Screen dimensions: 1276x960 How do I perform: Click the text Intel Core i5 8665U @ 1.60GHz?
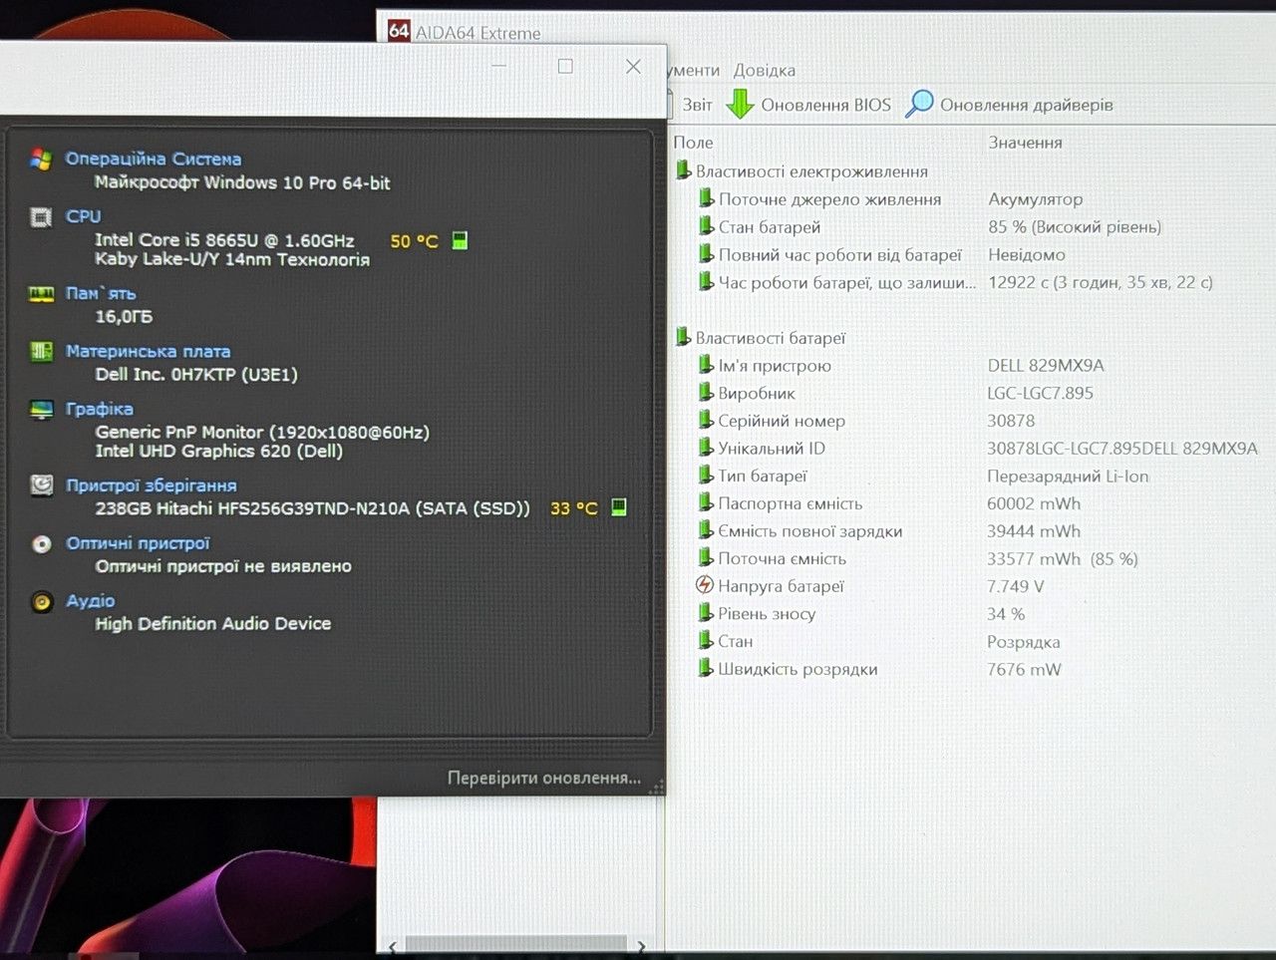click(x=224, y=240)
